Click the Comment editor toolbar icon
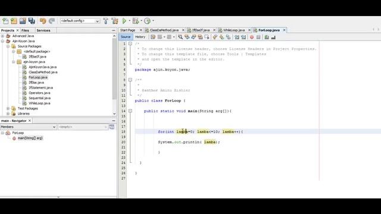This screenshot has height=214, width=381. pyautogui.click(x=267, y=37)
